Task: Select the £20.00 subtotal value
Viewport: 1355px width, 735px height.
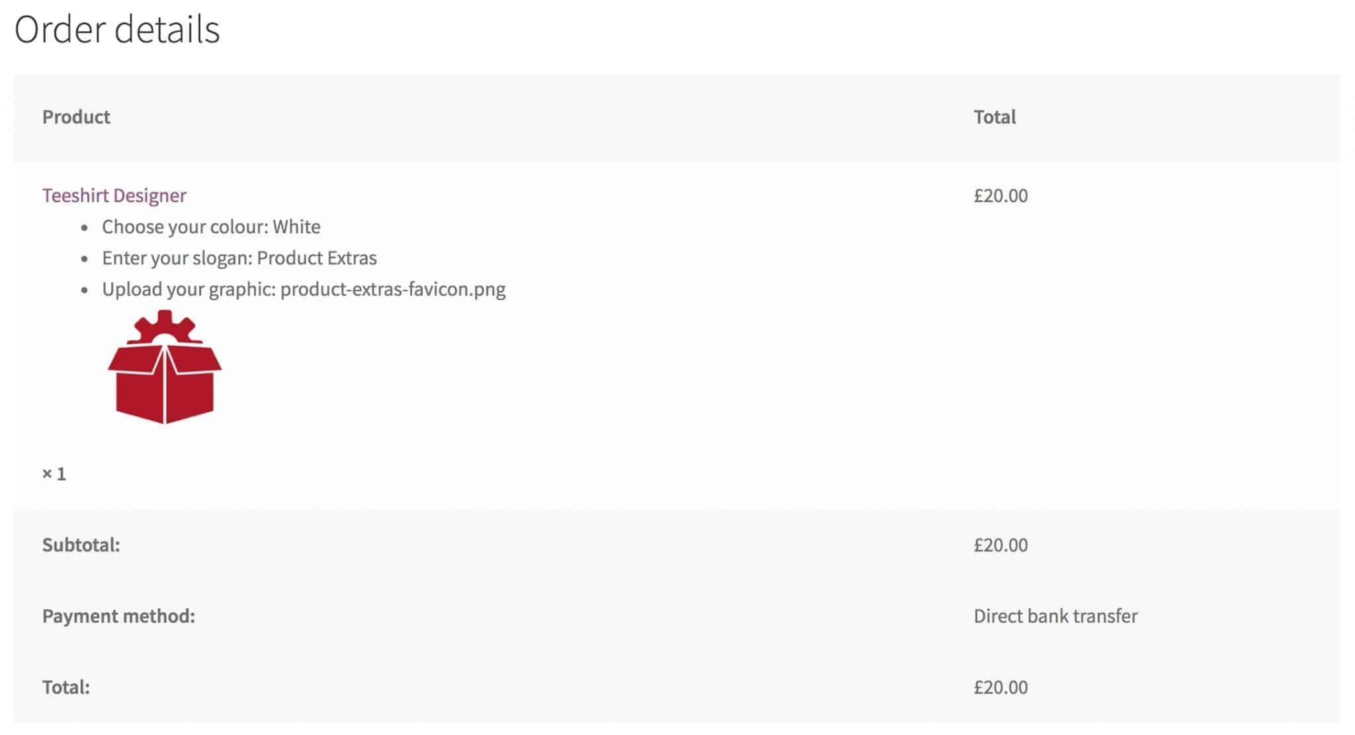Action: click(1000, 545)
